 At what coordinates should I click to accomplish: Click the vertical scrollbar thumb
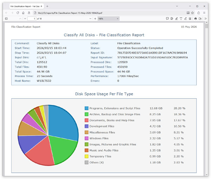click(x=206, y=26)
